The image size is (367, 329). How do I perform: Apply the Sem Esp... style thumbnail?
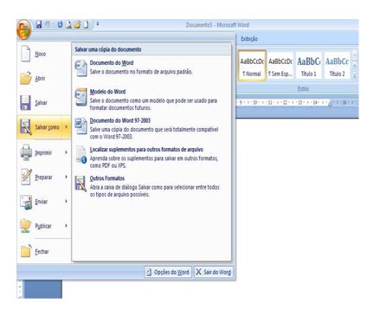[280, 66]
